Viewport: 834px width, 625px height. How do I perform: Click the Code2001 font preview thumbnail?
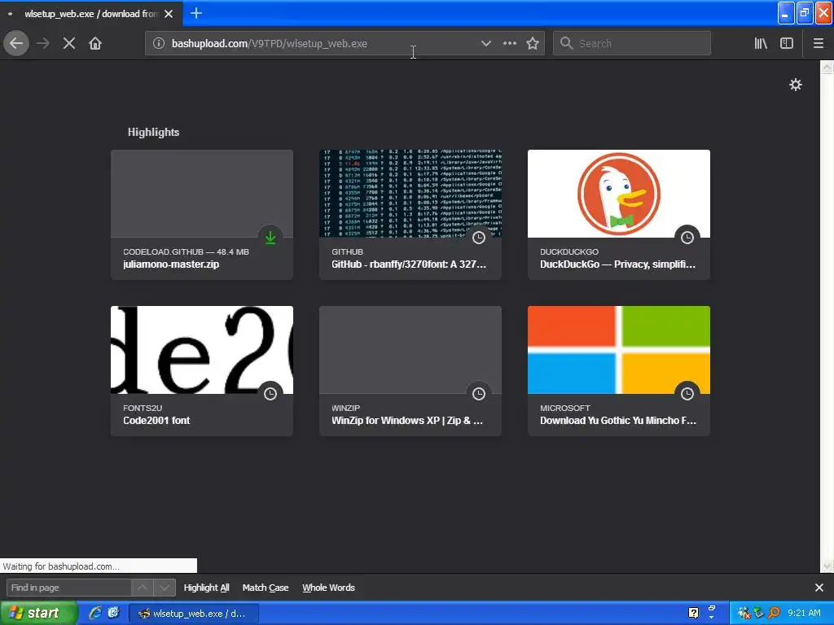[202, 350]
